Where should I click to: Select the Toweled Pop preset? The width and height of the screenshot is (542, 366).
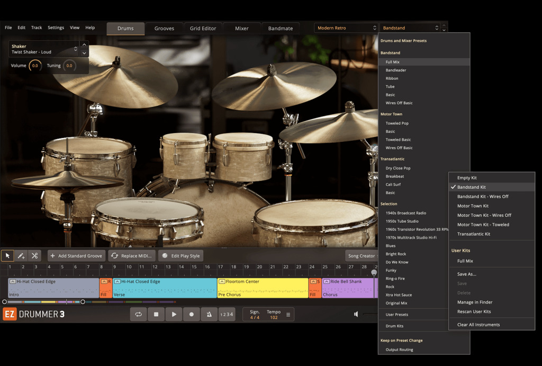coord(424,123)
